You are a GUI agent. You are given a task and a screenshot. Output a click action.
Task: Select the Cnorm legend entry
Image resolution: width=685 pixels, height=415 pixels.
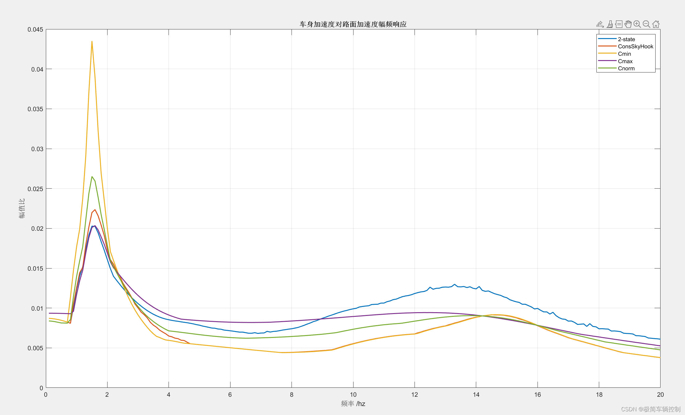[x=626, y=68]
